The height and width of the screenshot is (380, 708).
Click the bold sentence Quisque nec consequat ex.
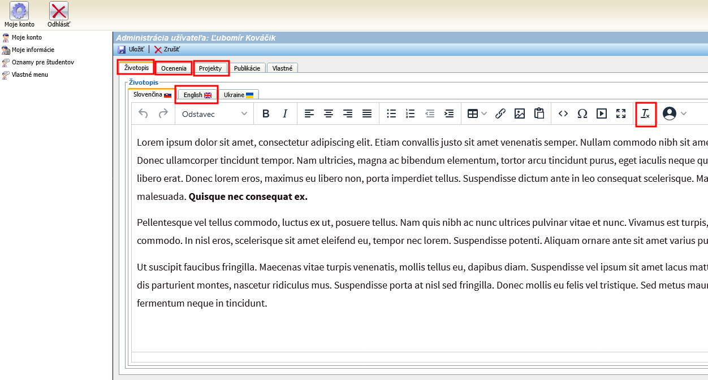[248, 197]
